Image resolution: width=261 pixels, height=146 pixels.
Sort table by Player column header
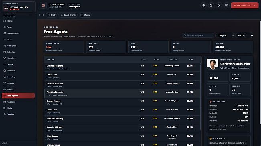(51, 59)
